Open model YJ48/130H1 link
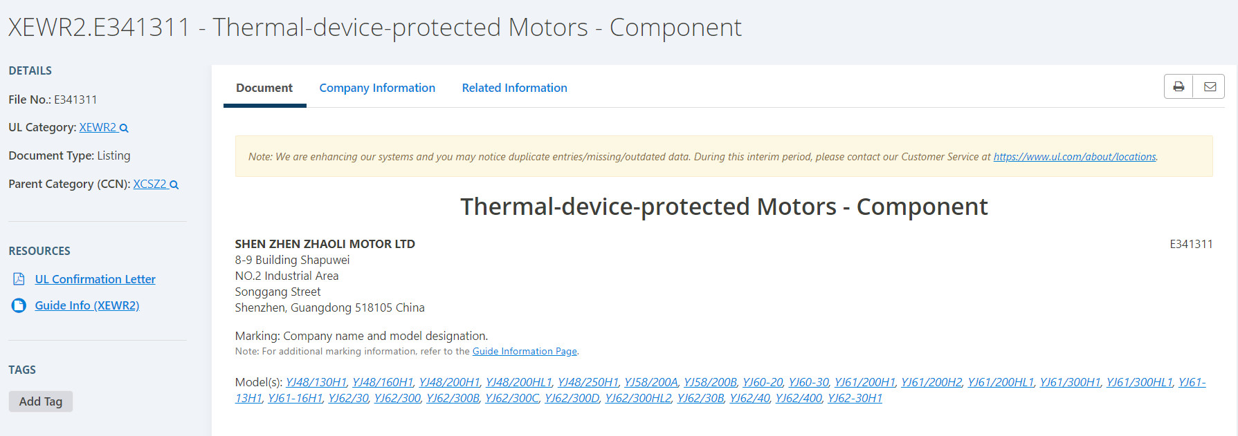The image size is (1238, 436). click(316, 382)
